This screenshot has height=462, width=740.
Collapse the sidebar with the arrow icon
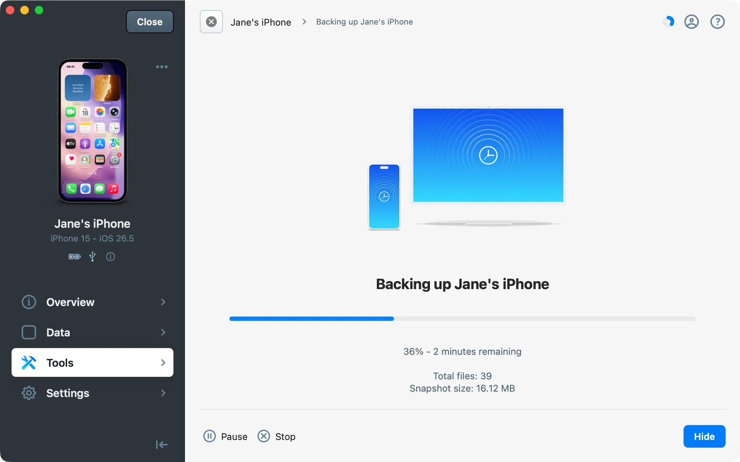coord(162,445)
